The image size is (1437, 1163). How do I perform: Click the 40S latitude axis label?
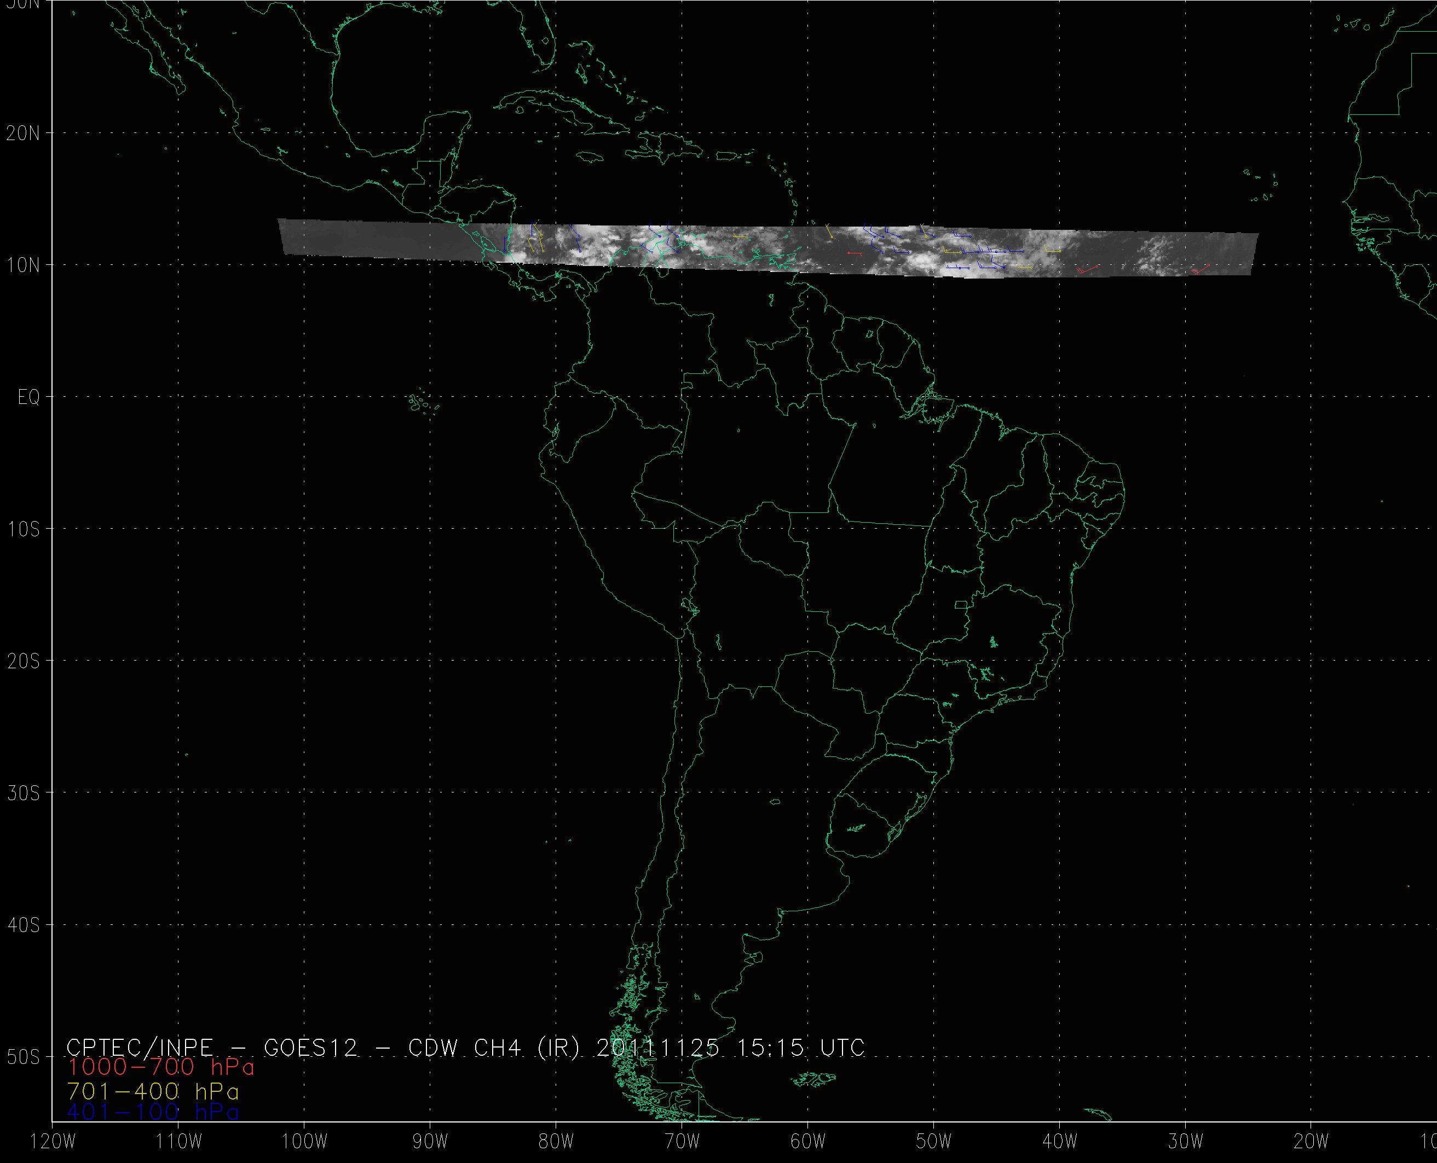24,925
